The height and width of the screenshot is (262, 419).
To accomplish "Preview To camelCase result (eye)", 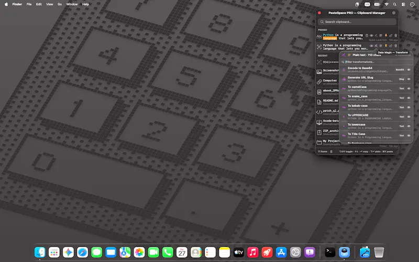I will click(409, 89).
